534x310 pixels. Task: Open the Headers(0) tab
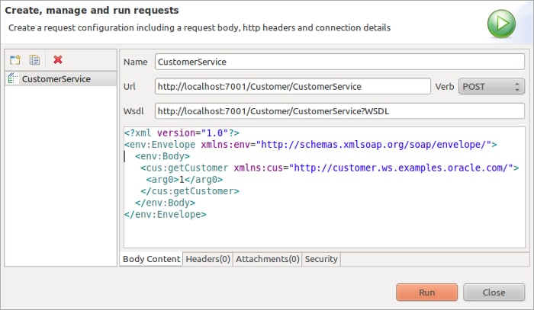(x=207, y=259)
